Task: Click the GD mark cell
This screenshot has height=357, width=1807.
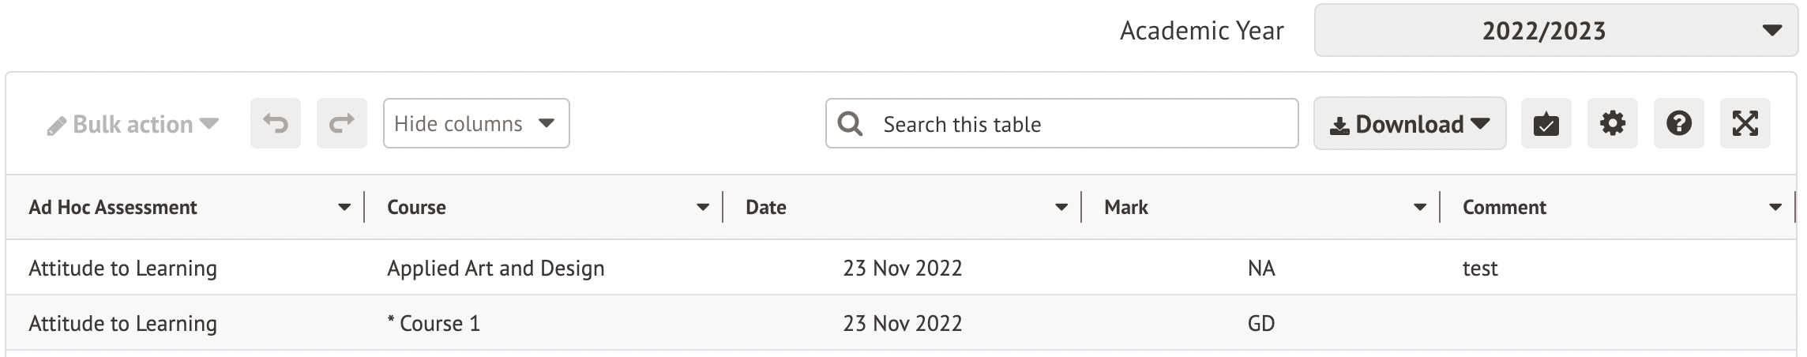Action: click(1260, 324)
